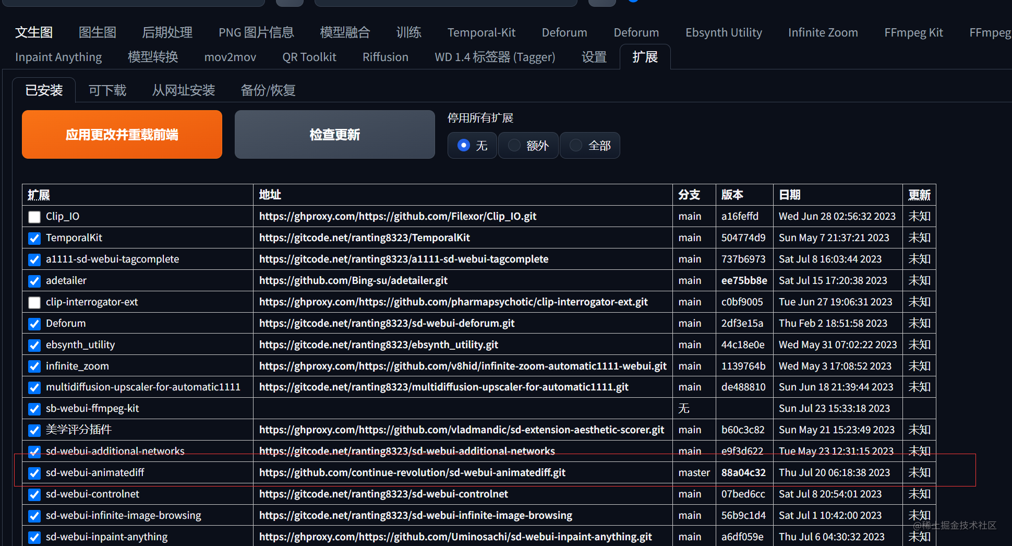Open the 训练 tab

pos(409,32)
